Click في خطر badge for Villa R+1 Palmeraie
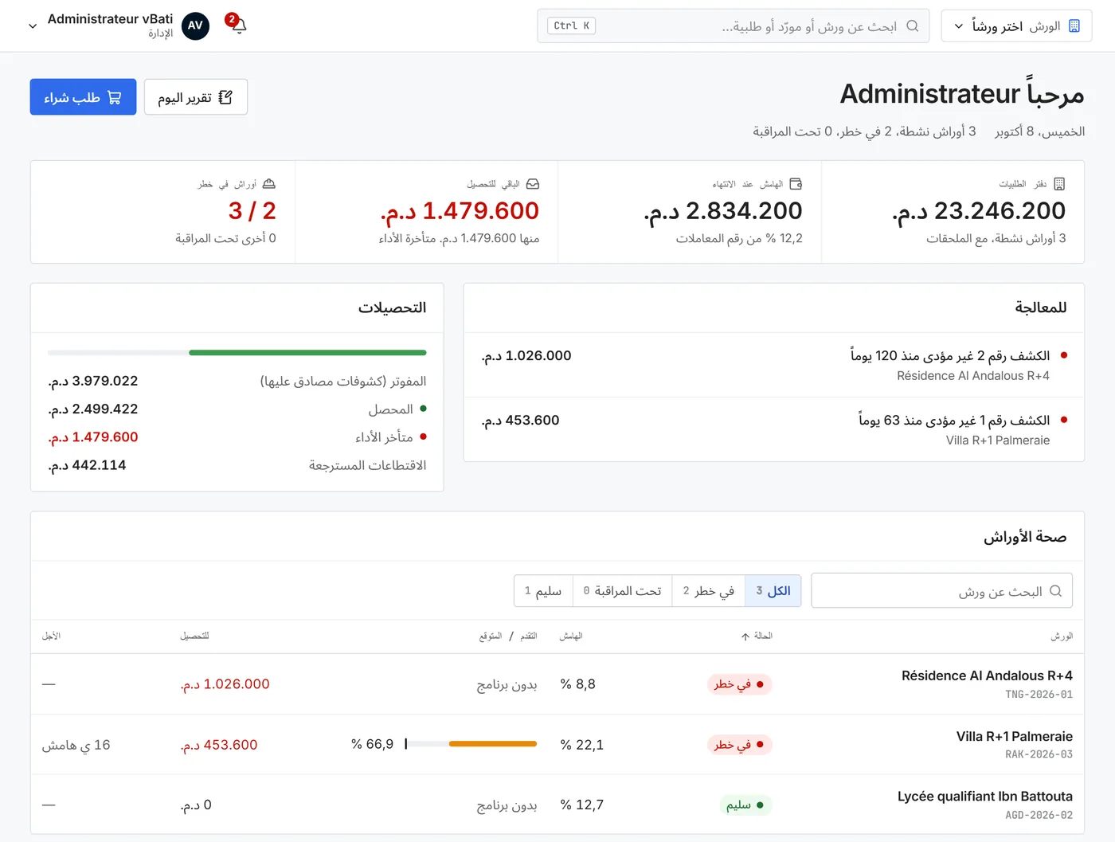This screenshot has width=1115, height=842. point(740,745)
